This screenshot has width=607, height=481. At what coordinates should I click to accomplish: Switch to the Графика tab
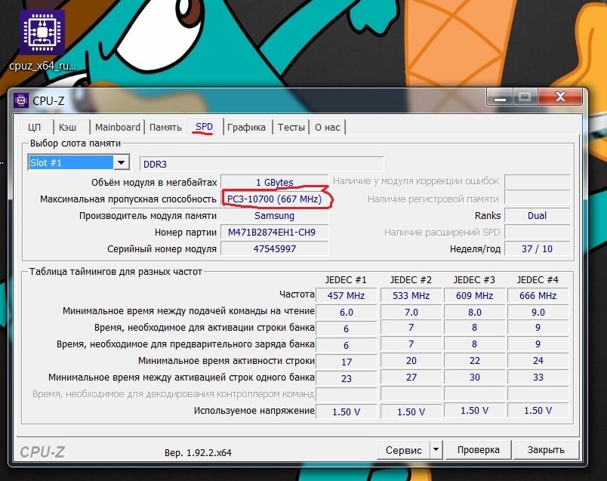tap(246, 127)
